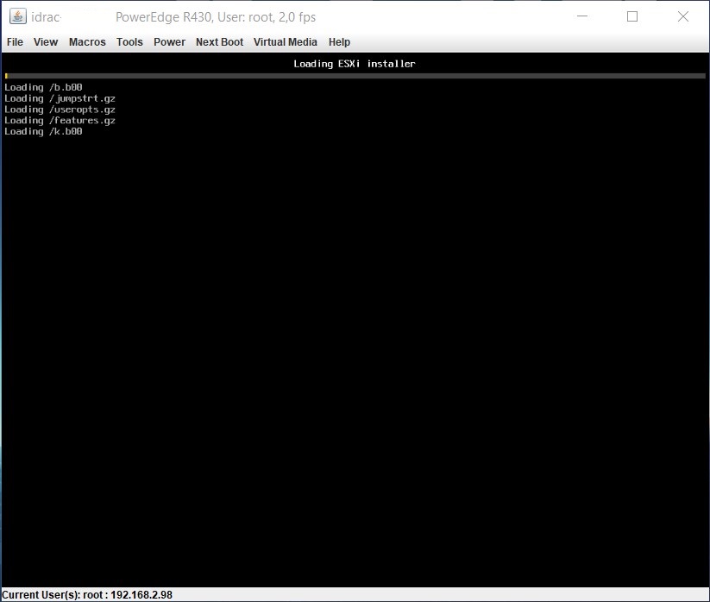The image size is (710, 602).
Task: Open the View menu
Action: [45, 42]
